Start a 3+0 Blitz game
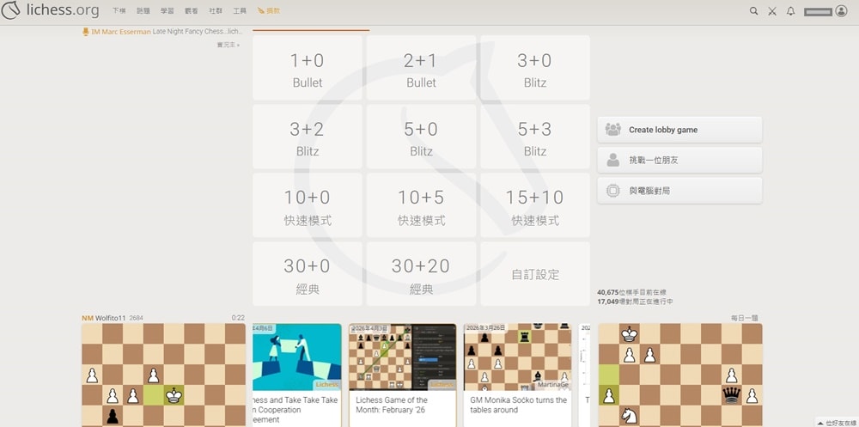 click(535, 68)
